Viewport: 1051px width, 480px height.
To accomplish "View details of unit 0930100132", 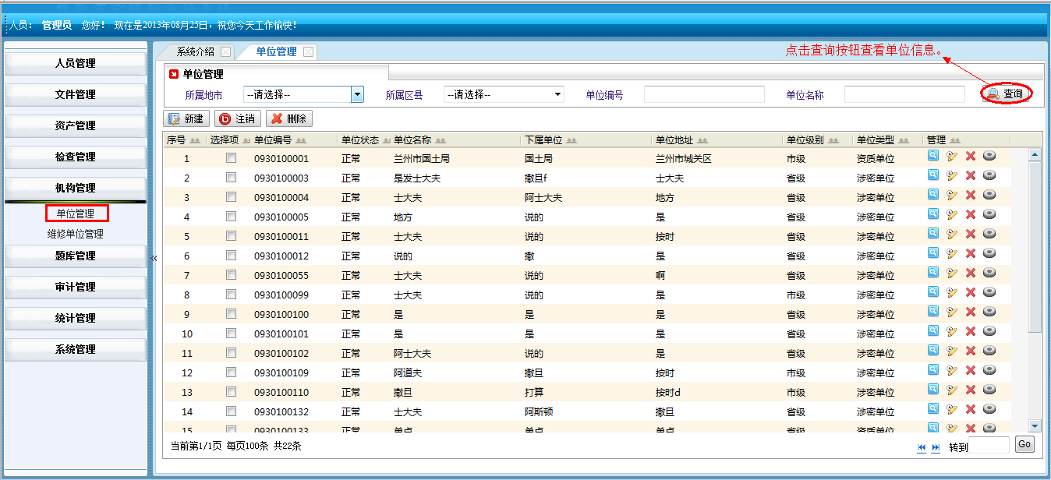I will click(933, 408).
